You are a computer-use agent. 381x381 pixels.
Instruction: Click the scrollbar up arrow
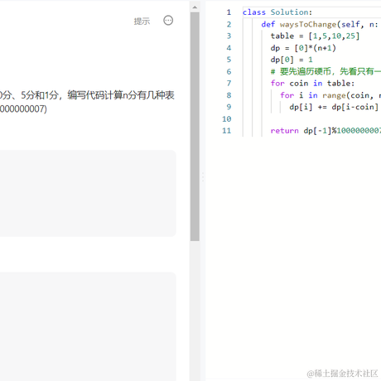point(195,7)
